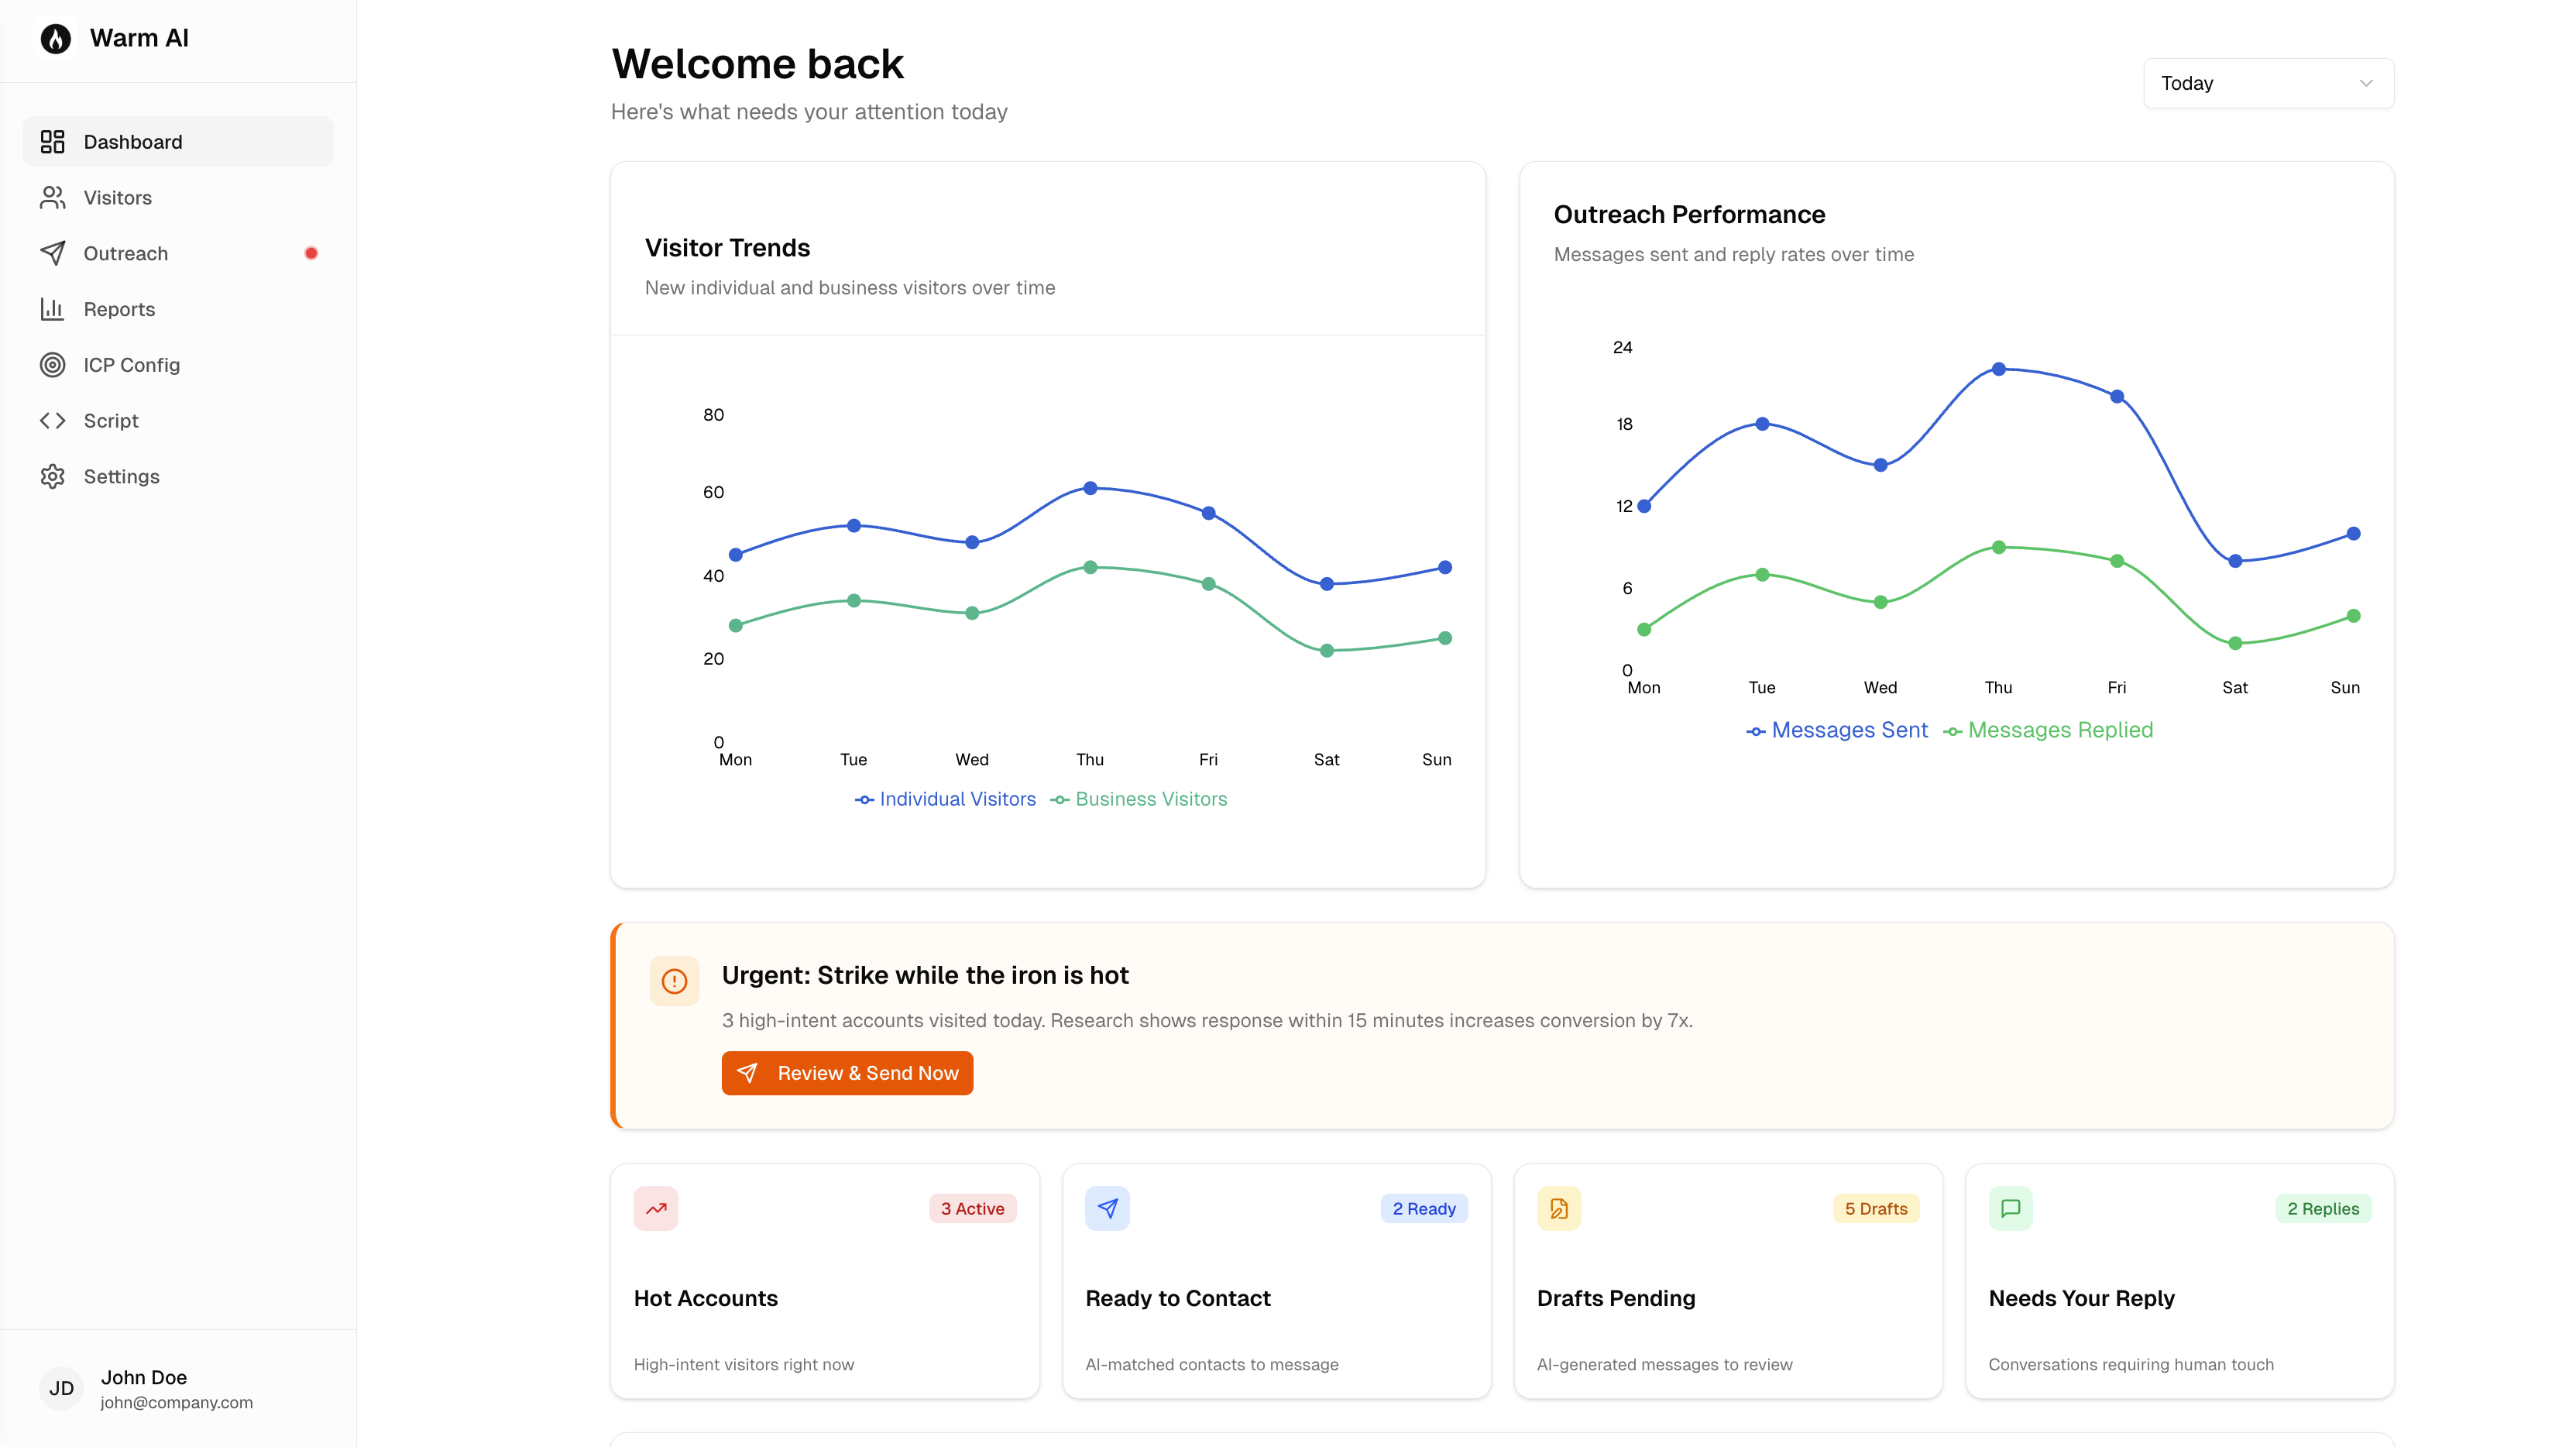This screenshot has height=1447, width=2576.
Task: Click the Settings gear icon
Action: (53, 476)
